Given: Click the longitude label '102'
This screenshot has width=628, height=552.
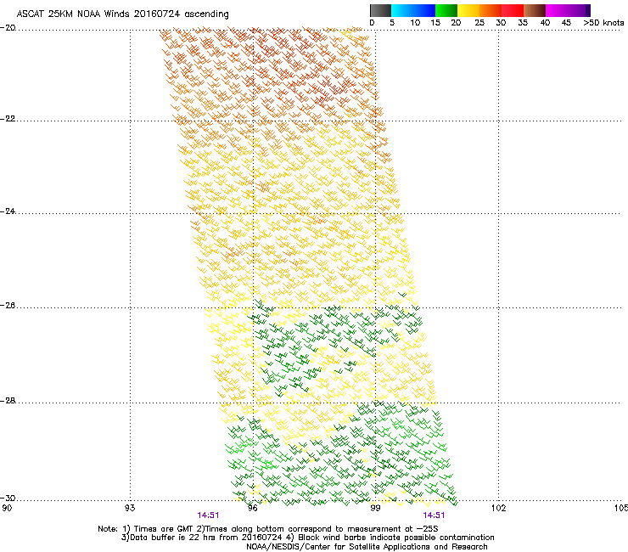Looking at the screenshot, I should tap(499, 508).
